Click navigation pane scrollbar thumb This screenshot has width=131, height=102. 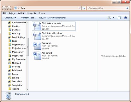point(28,47)
